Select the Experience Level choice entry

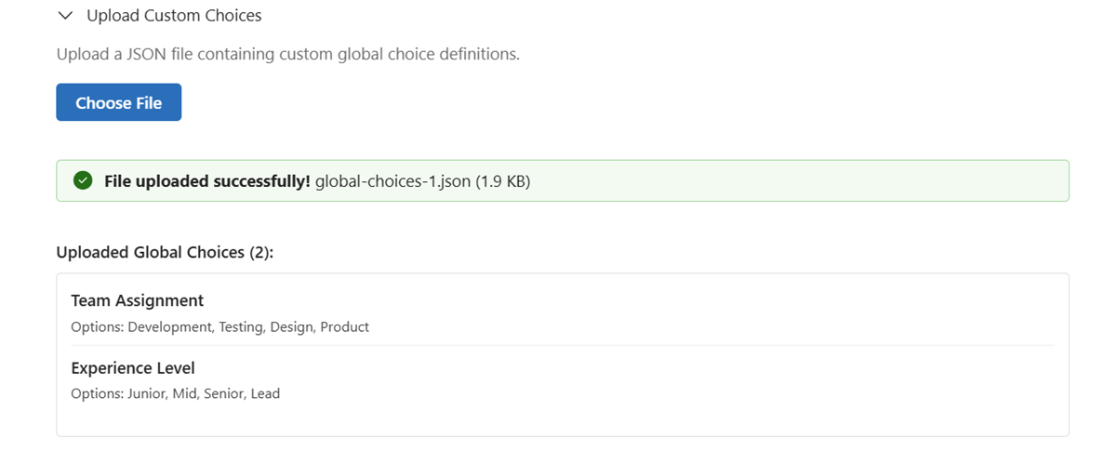(132, 368)
